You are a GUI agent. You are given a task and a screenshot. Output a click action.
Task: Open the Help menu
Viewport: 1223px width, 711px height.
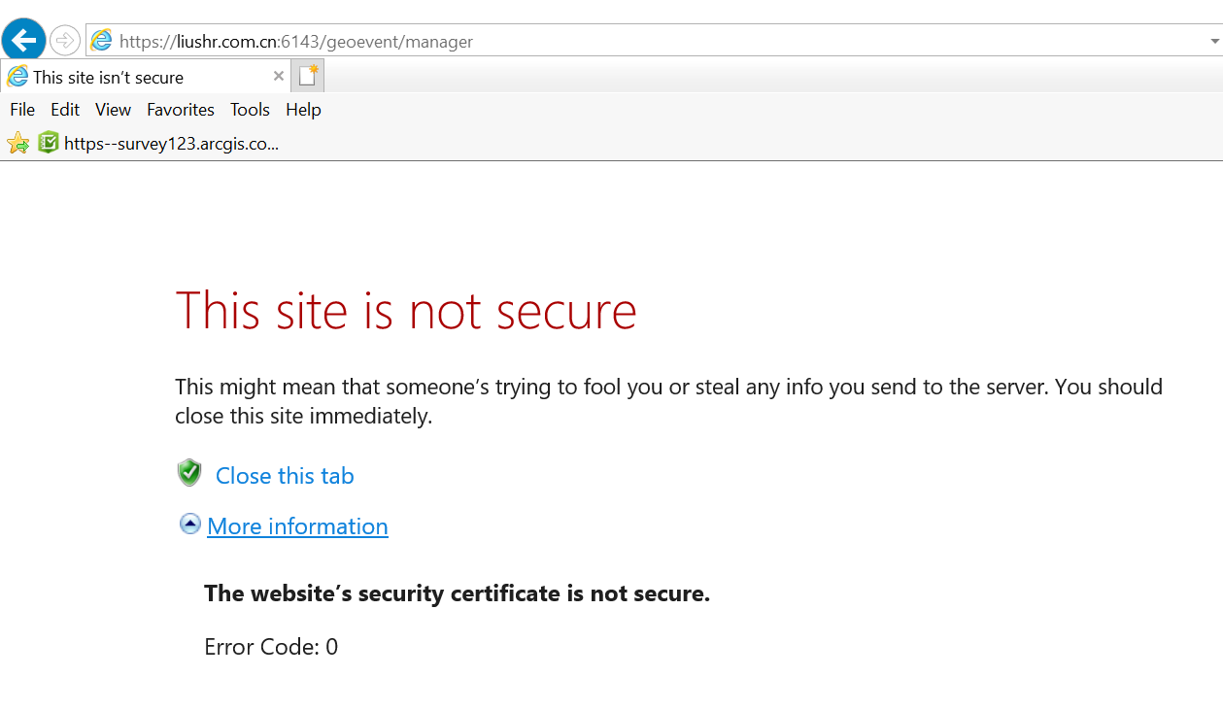click(303, 110)
